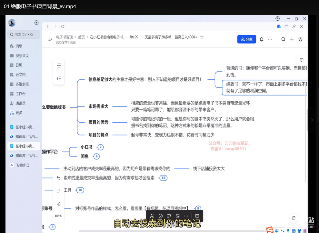This screenshot has width=319, height=233.
Task: Mark as task with check circle icon
Action: tap(161, 216)
